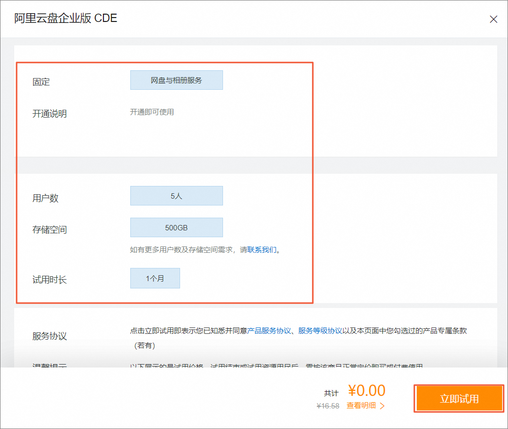Click the 服务协议 label
This screenshot has height=429, width=508.
(x=50, y=336)
